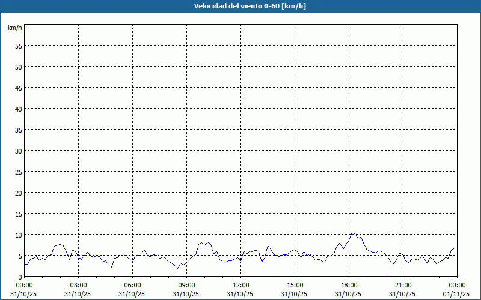Click the chart title 'Velocidad del viento 0-60 [km/h]'
Screen dimensions: 481x300
(240, 7)
